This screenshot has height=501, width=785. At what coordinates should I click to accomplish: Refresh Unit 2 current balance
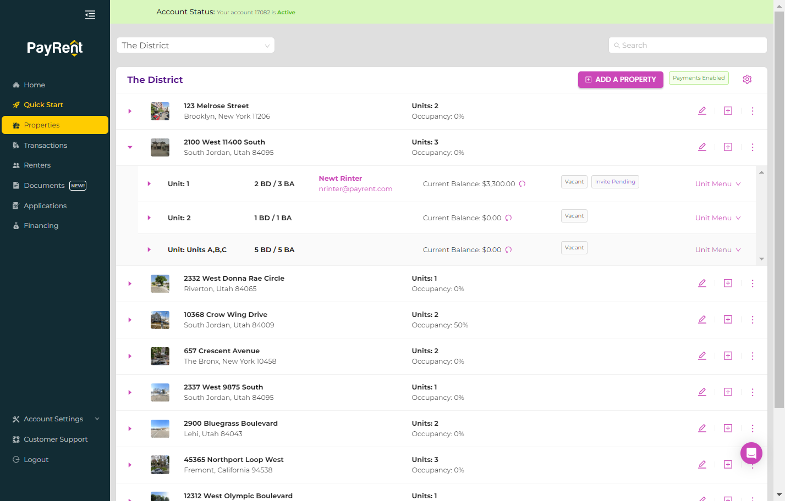509,218
